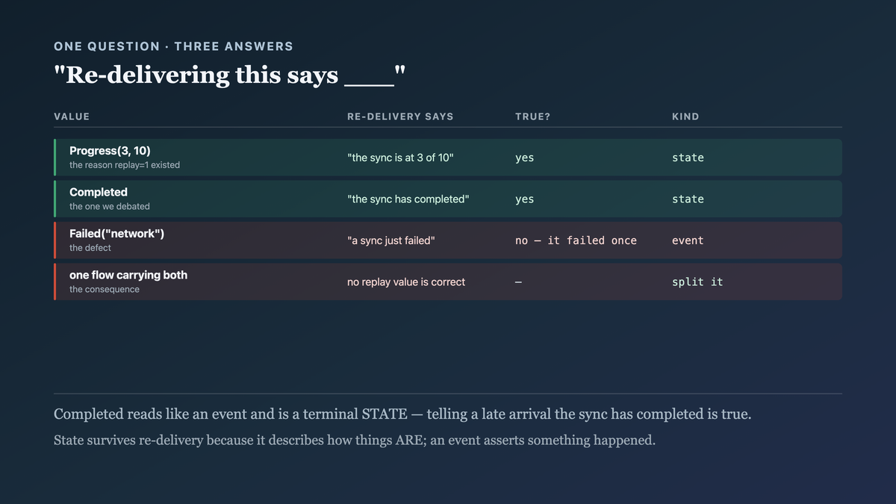Click "yes" in the Completed row
The height and width of the screenshot is (504, 896).
point(525,199)
